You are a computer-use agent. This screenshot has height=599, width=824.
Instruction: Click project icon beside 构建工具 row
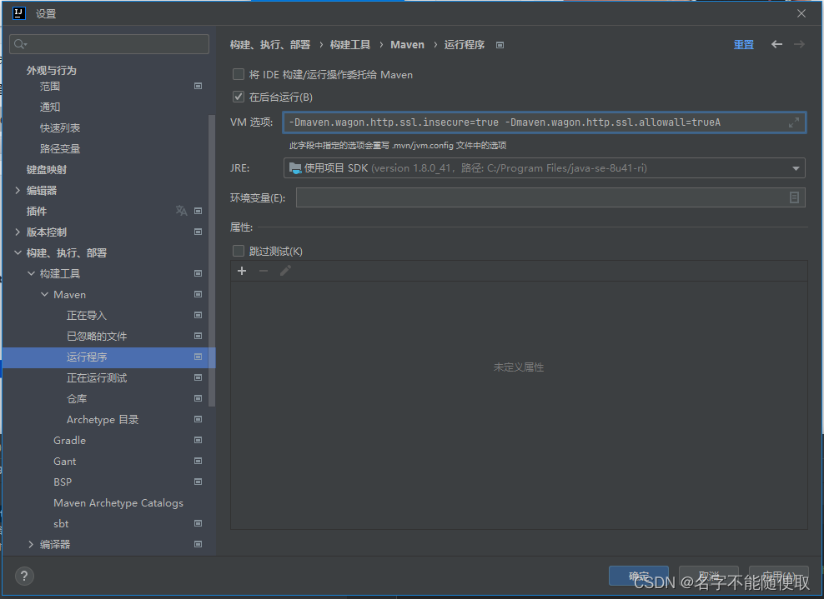point(198,273)
